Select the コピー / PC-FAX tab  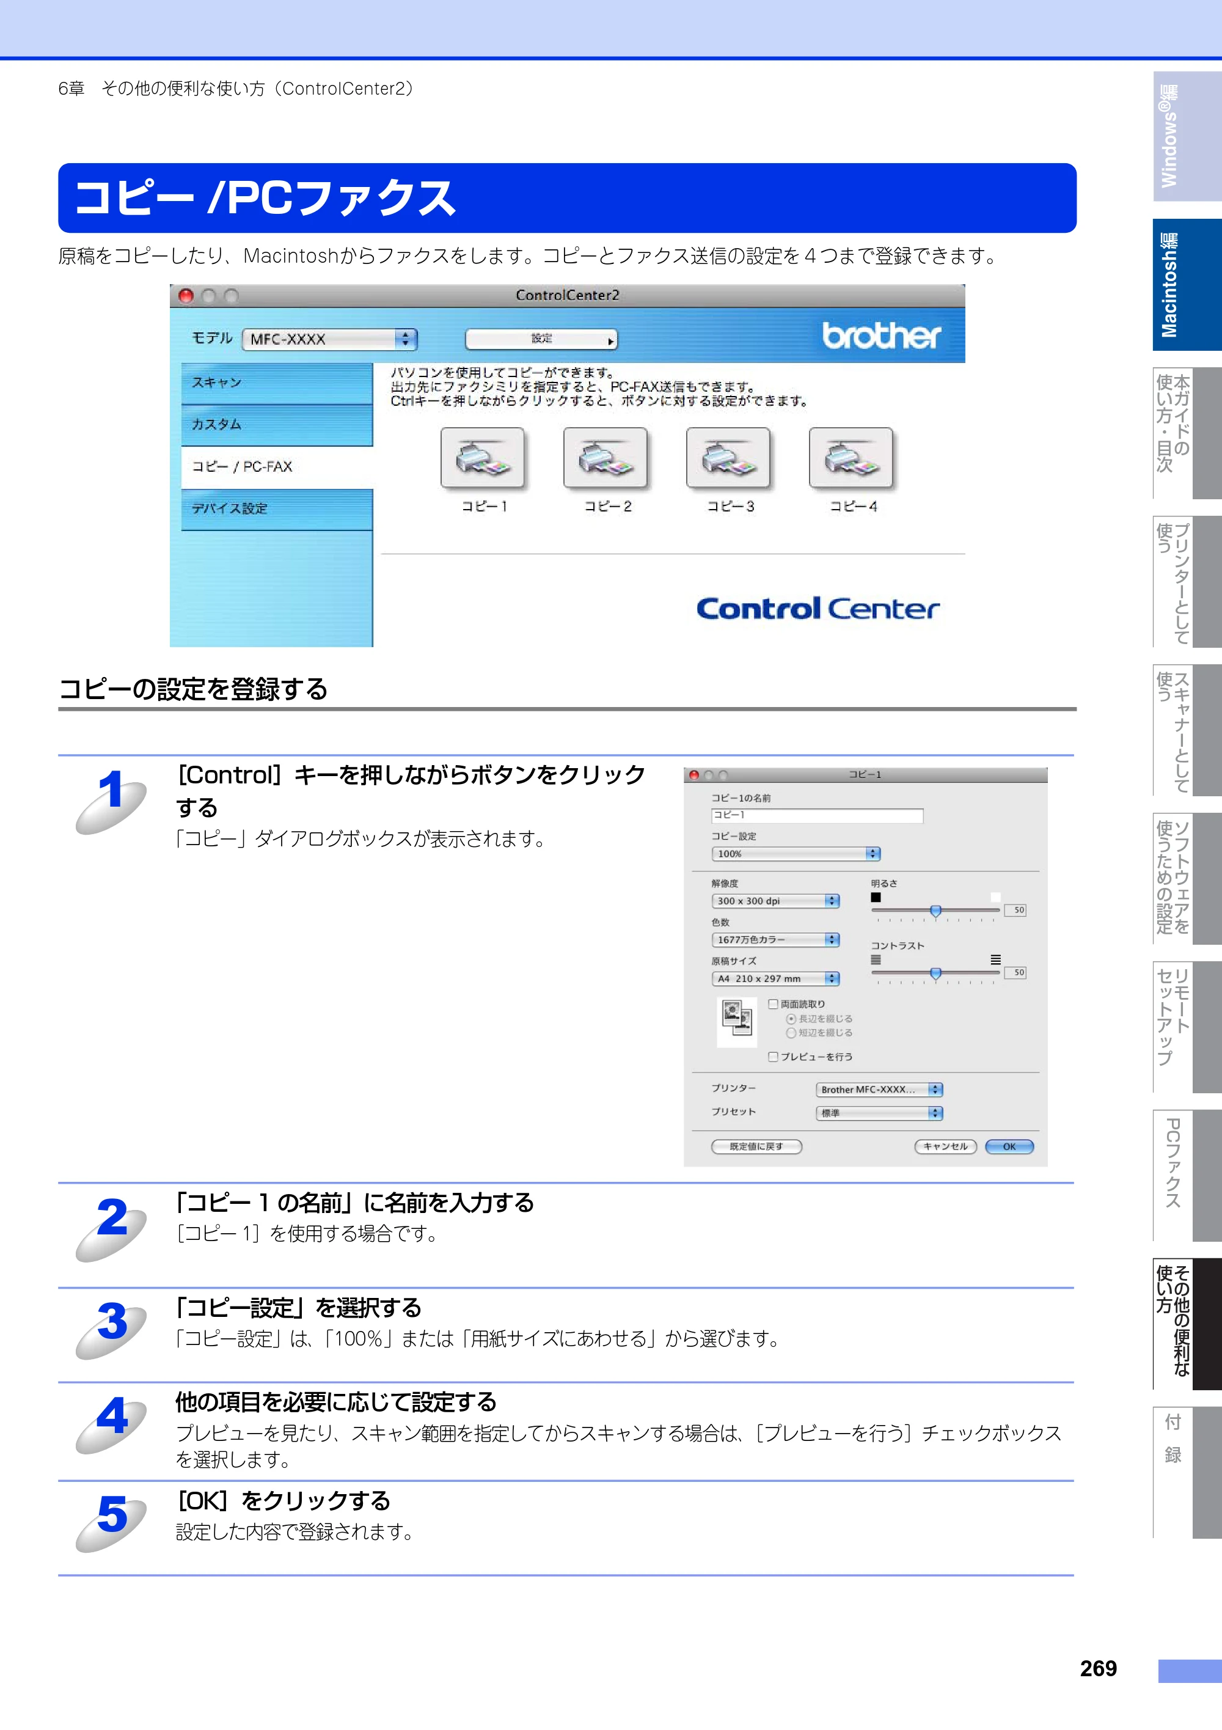coord(277,467)
